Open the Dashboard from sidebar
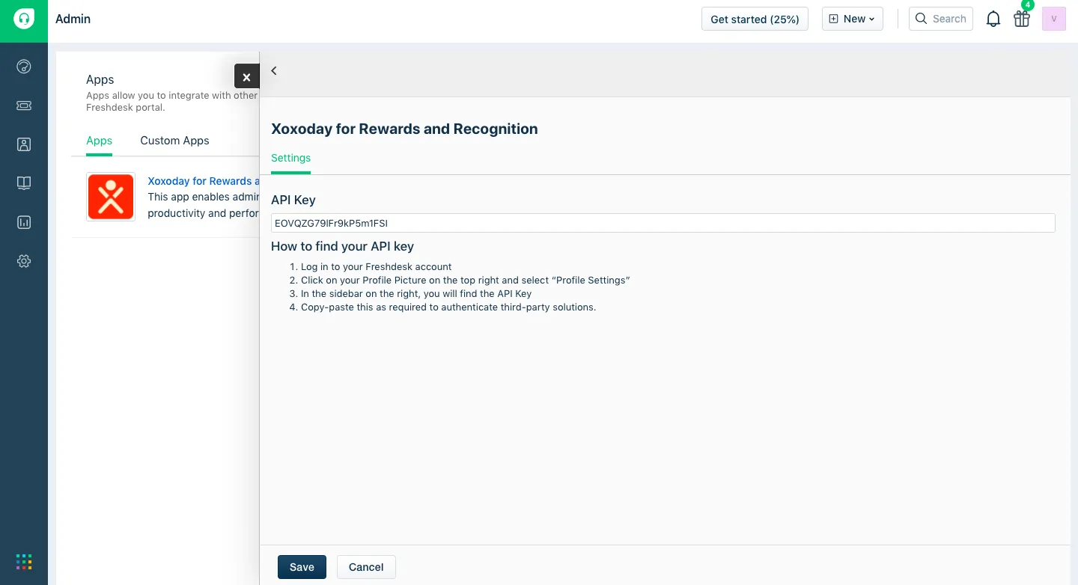The width and height of the screenshot is (1078, 585). pyautogui.click(x=24, y=67)
